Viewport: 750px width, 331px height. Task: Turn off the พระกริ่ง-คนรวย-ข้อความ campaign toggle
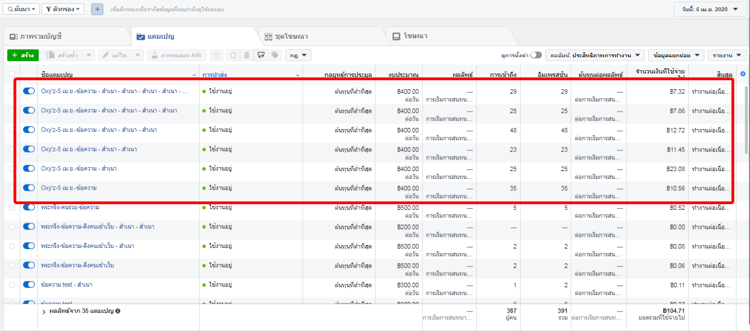pos(29,208)
